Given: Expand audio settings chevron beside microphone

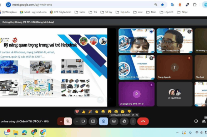Looking at the screenshot, I should click(61, 121).
